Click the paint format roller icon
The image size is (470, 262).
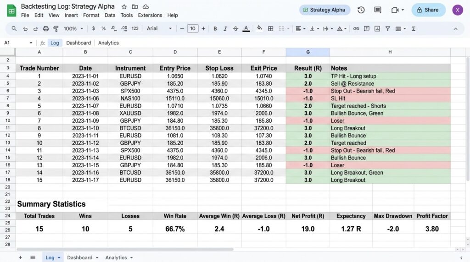(x=56, y=28)
